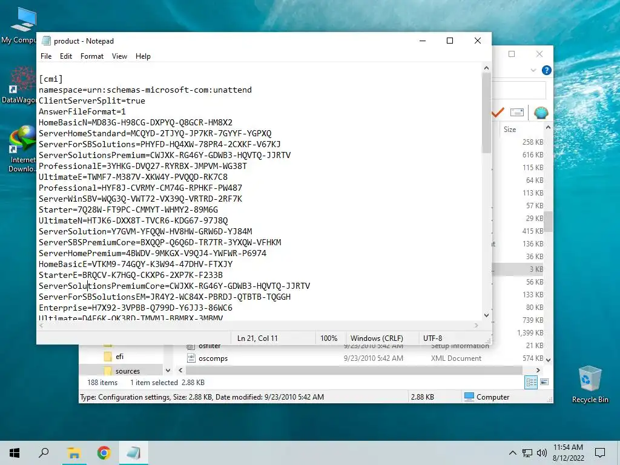Click the ClientServerSplit=true line
This screenshot has width=620, height=465.
92,101
